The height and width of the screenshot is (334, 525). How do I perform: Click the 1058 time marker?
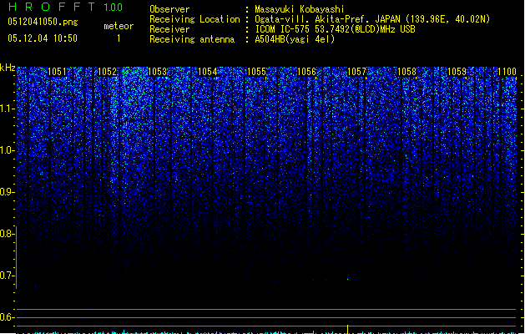pos(406,72)
